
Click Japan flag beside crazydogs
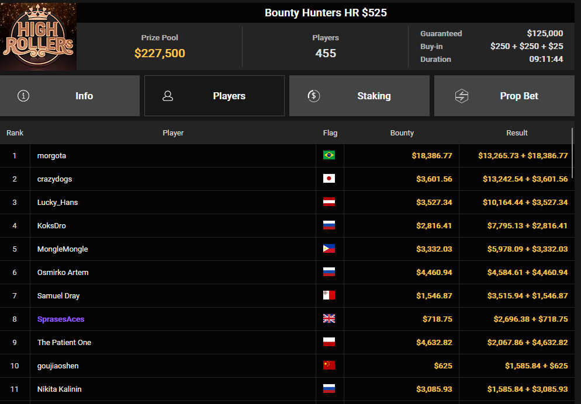coord(329,178)
